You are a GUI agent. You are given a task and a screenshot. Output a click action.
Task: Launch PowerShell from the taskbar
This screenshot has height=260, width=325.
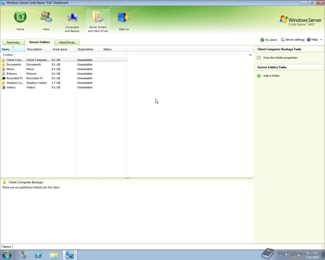[39, 255]
